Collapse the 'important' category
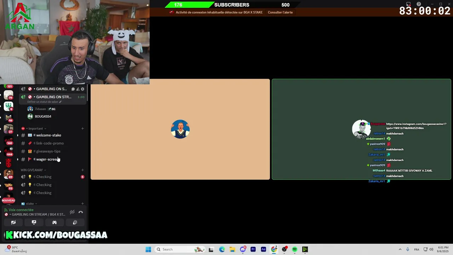 tap(34, 129)
